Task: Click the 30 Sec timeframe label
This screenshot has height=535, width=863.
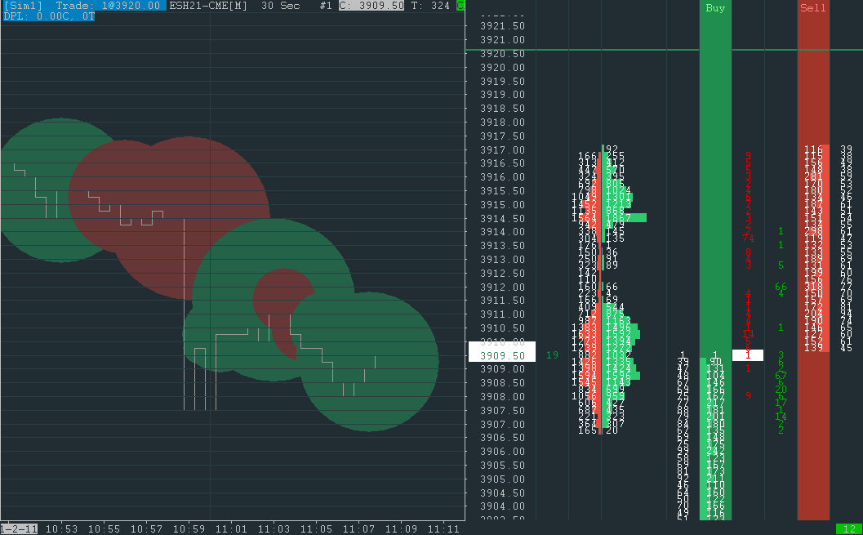Action: [x=281, y=6]
